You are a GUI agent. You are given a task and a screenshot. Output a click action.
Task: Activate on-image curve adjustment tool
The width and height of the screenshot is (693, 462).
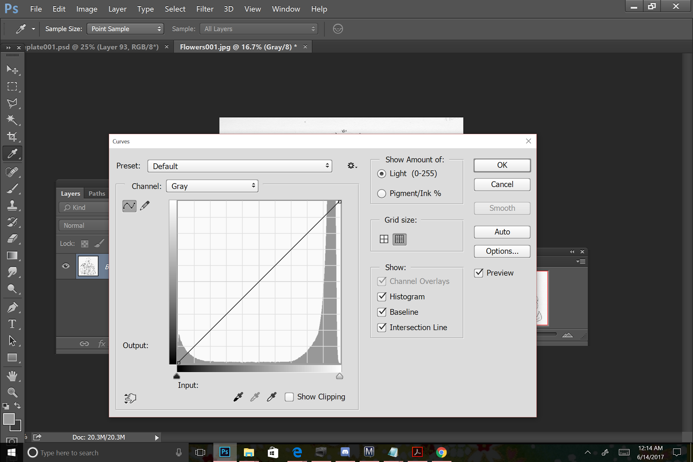130,398
